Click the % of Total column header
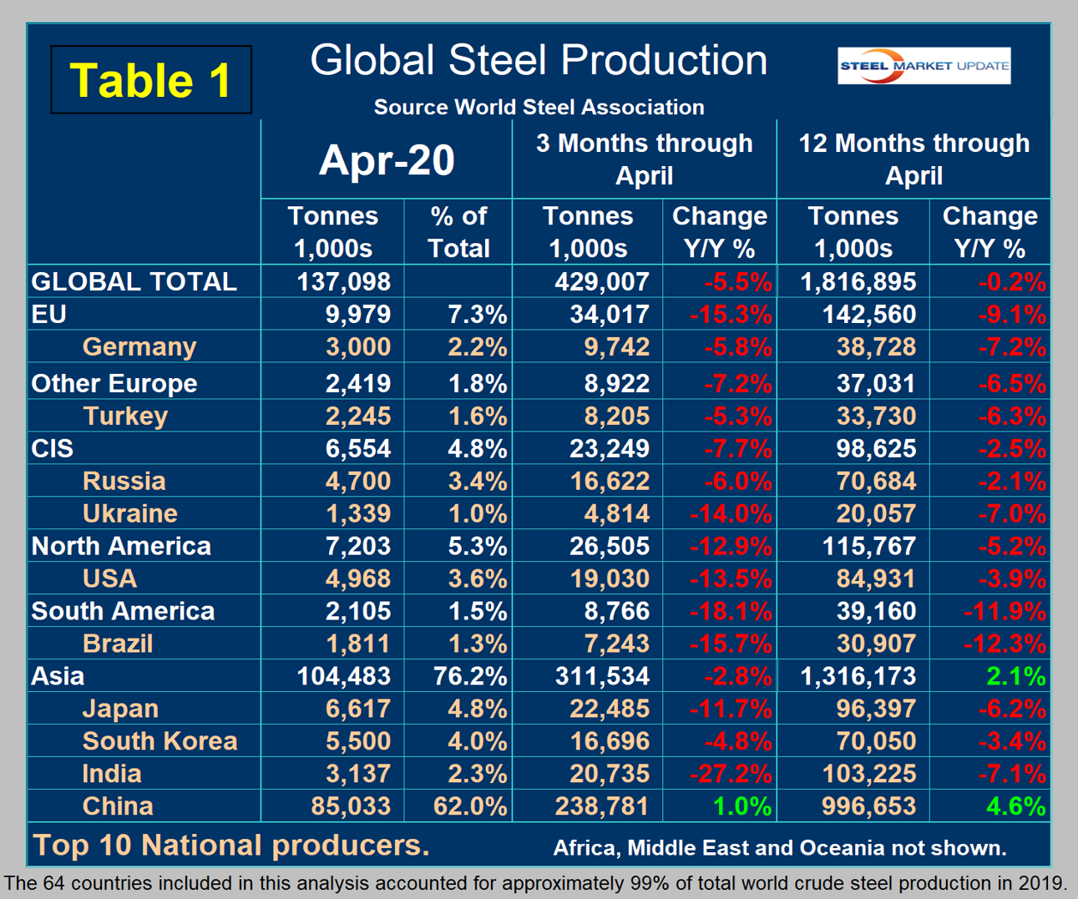This screenshot has height=899, width=1078. click(x=458, y=232)
